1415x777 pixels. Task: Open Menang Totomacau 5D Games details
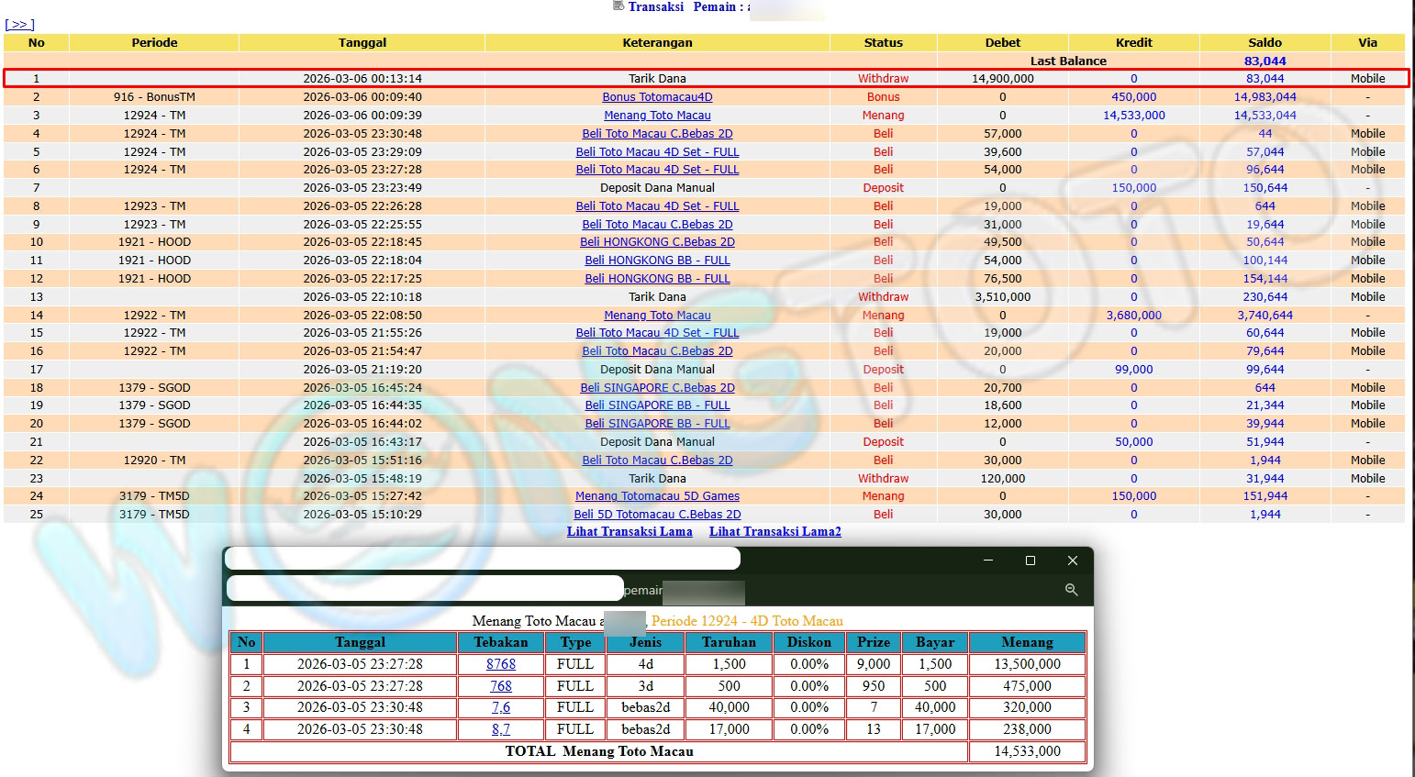(x=657, y=496)
